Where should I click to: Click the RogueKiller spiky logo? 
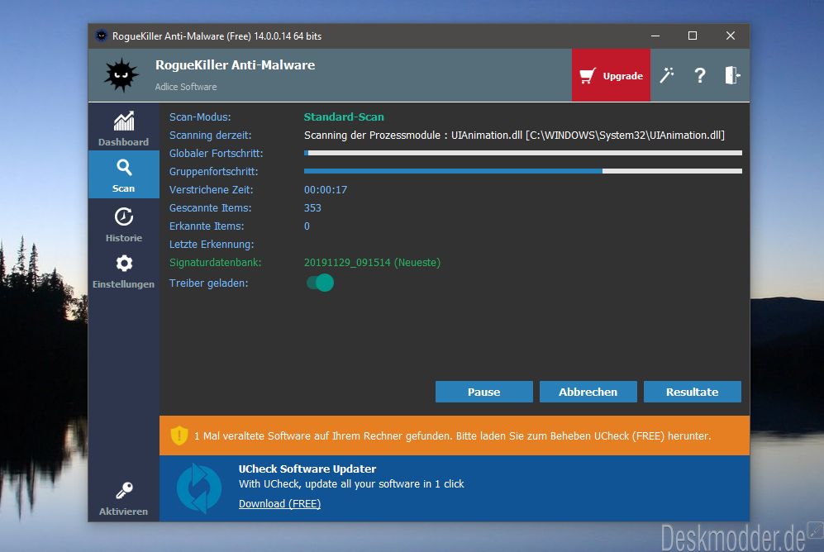tap(121, 76)
